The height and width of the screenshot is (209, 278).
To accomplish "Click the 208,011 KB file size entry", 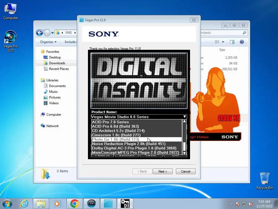I will click(229, 69).
